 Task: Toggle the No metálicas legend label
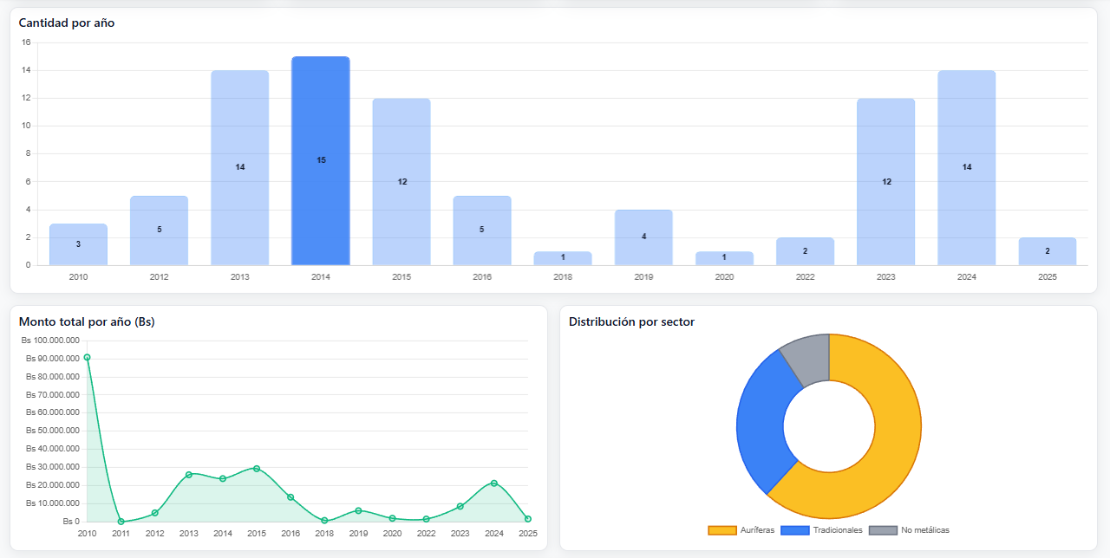[925, 530]
